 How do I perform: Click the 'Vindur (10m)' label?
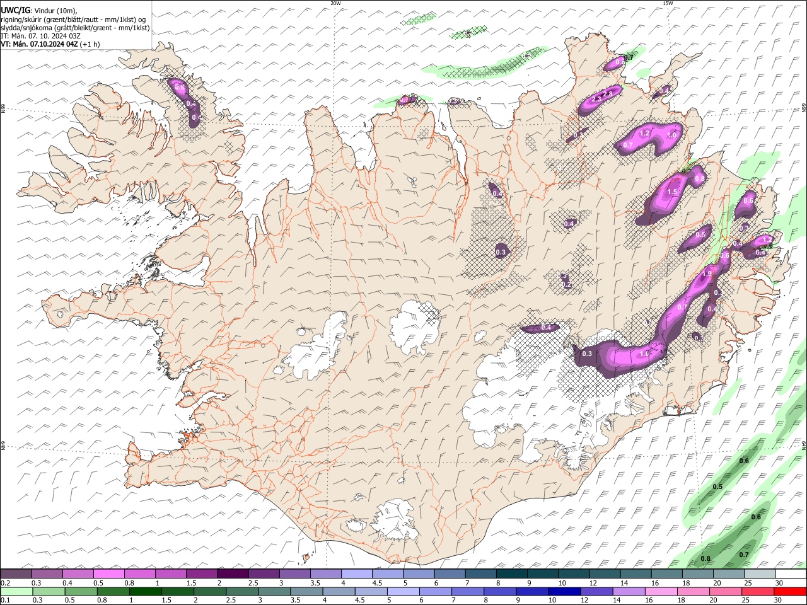point(55,11)
